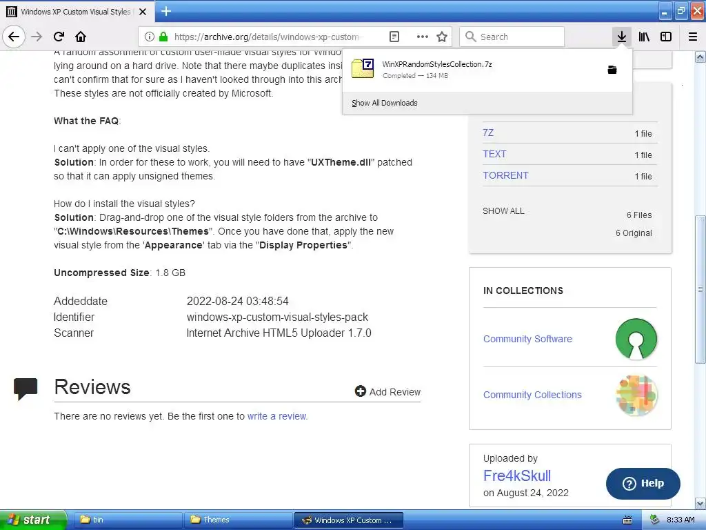Click SHOW ALL download options

(503, 211)
